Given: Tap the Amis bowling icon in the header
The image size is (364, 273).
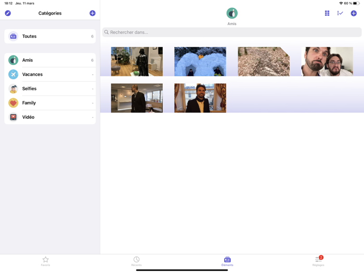Looking at the screenshot, I should 232,13.
